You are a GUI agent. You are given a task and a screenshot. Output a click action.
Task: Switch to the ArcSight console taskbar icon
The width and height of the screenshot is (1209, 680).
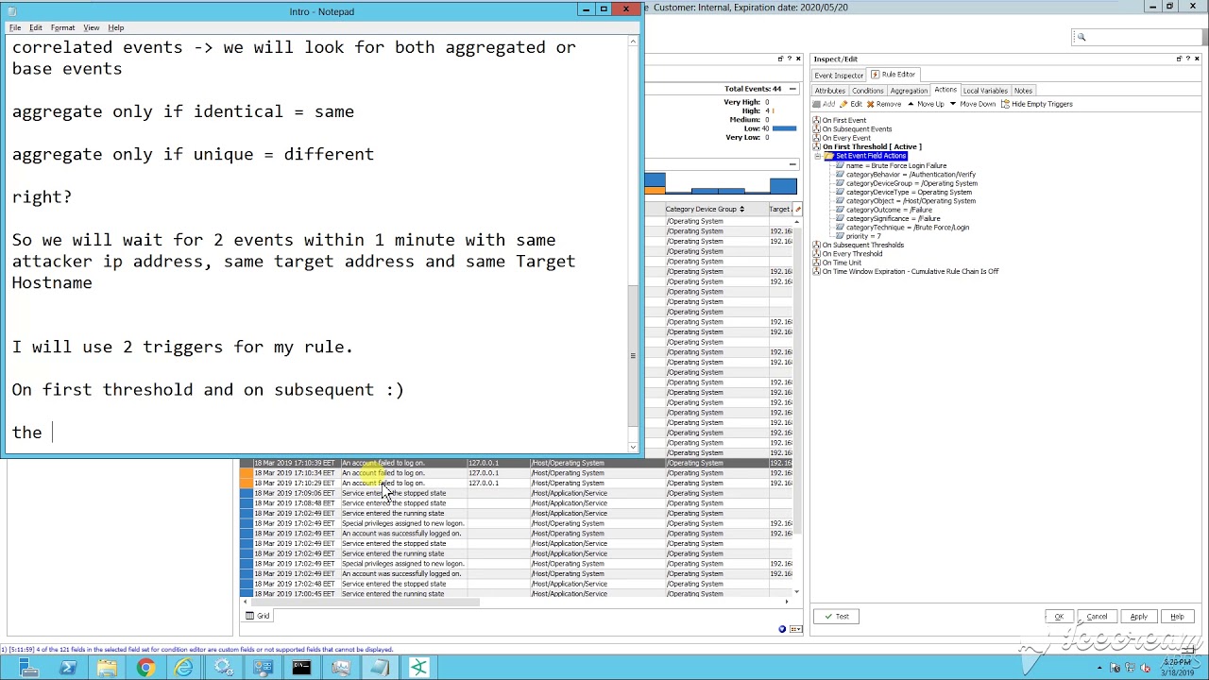(418, 668)
